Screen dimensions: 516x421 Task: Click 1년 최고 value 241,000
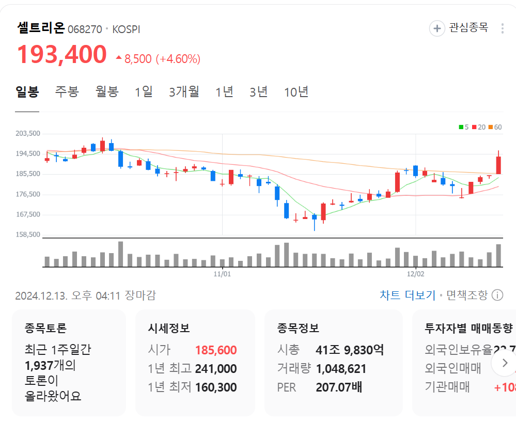coord(216,369)
